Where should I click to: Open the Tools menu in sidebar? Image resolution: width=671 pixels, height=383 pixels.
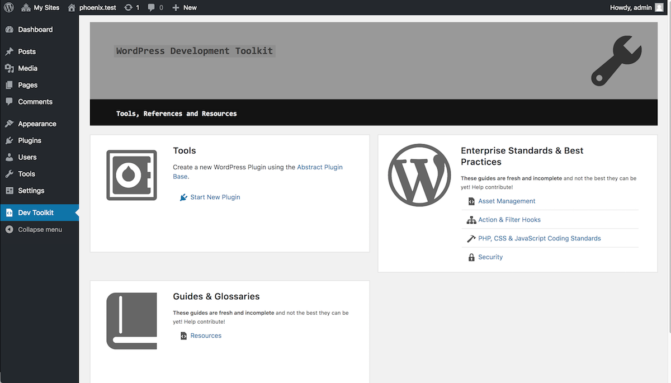click(39, 174)
